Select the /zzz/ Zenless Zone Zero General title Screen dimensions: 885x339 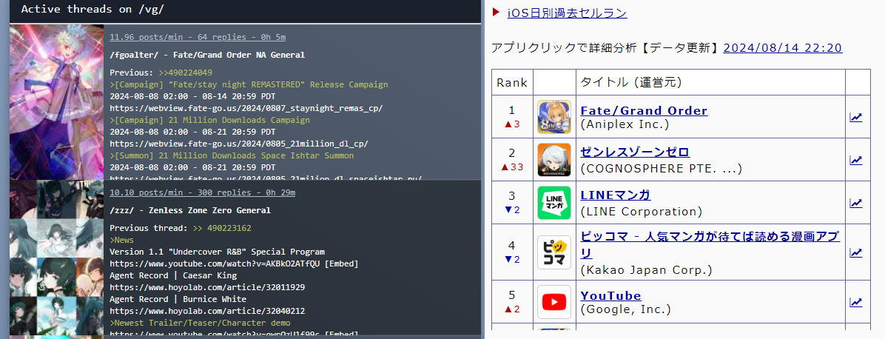click(x=190, y=211)
